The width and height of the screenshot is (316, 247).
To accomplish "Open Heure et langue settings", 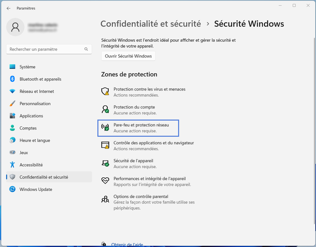I will [34, 140].
